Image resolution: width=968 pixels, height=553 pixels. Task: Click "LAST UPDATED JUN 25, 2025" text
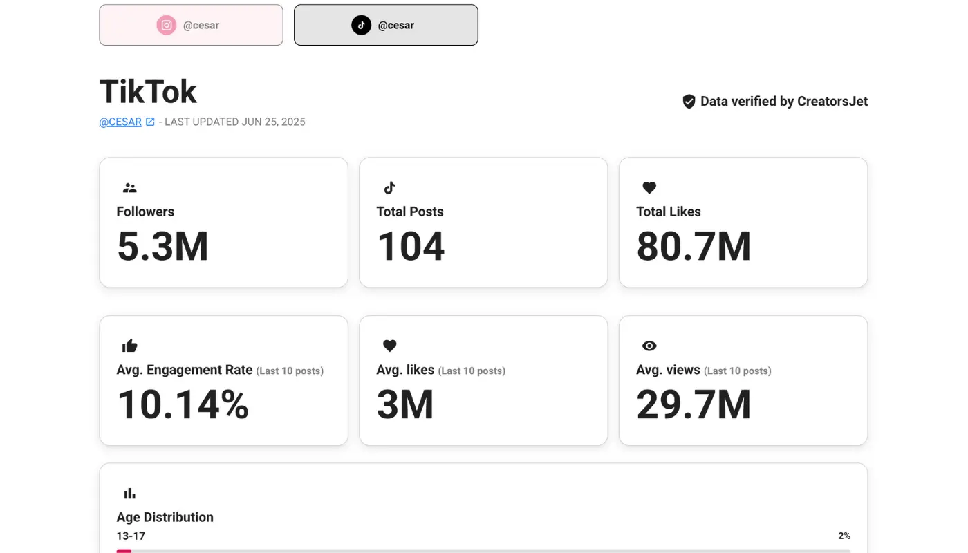coord(235,122)
